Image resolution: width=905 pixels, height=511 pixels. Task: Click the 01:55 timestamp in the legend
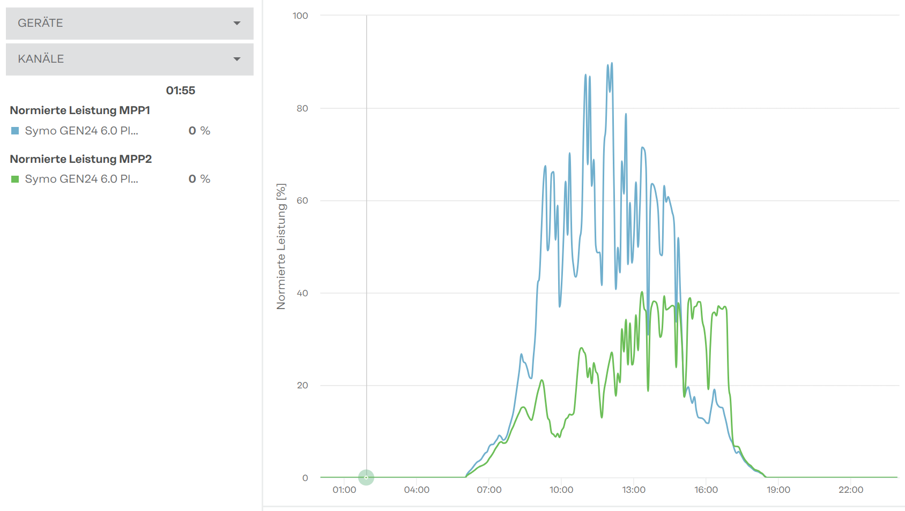180,91
